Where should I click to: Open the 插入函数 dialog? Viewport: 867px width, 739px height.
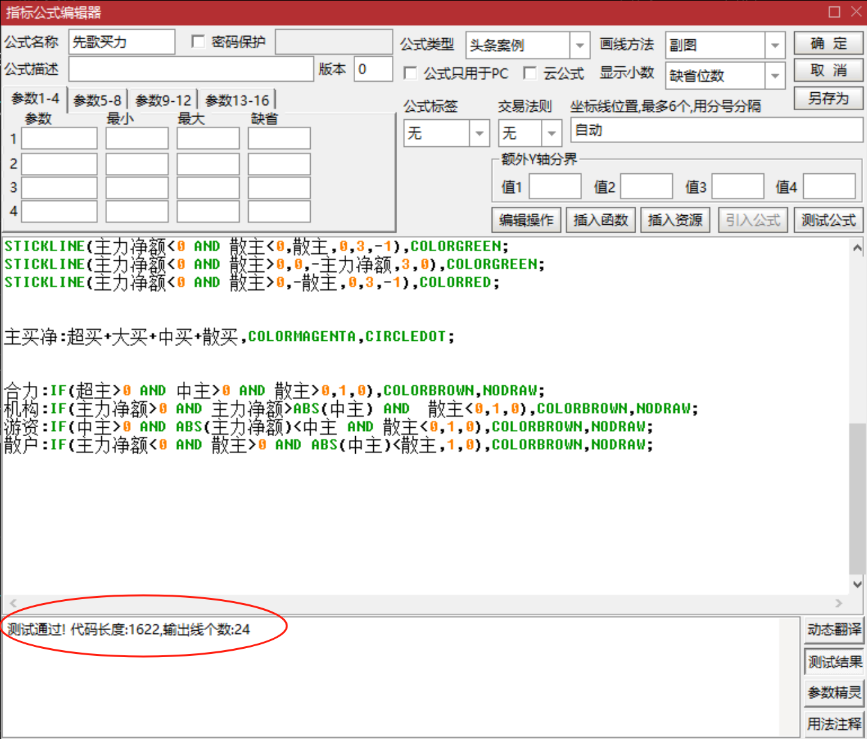pyautogui.click(x=601, y=220)
